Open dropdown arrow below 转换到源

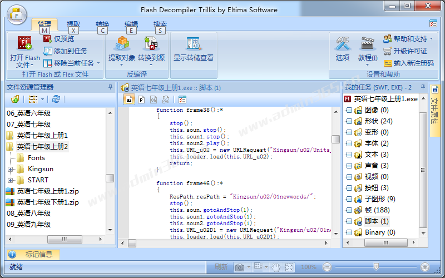(151, 65)
